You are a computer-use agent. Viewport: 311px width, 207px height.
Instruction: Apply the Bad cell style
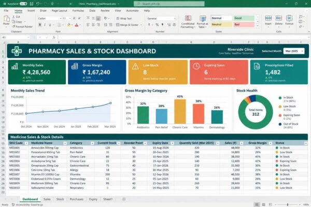pyautogui.click(x=244, y=24)
